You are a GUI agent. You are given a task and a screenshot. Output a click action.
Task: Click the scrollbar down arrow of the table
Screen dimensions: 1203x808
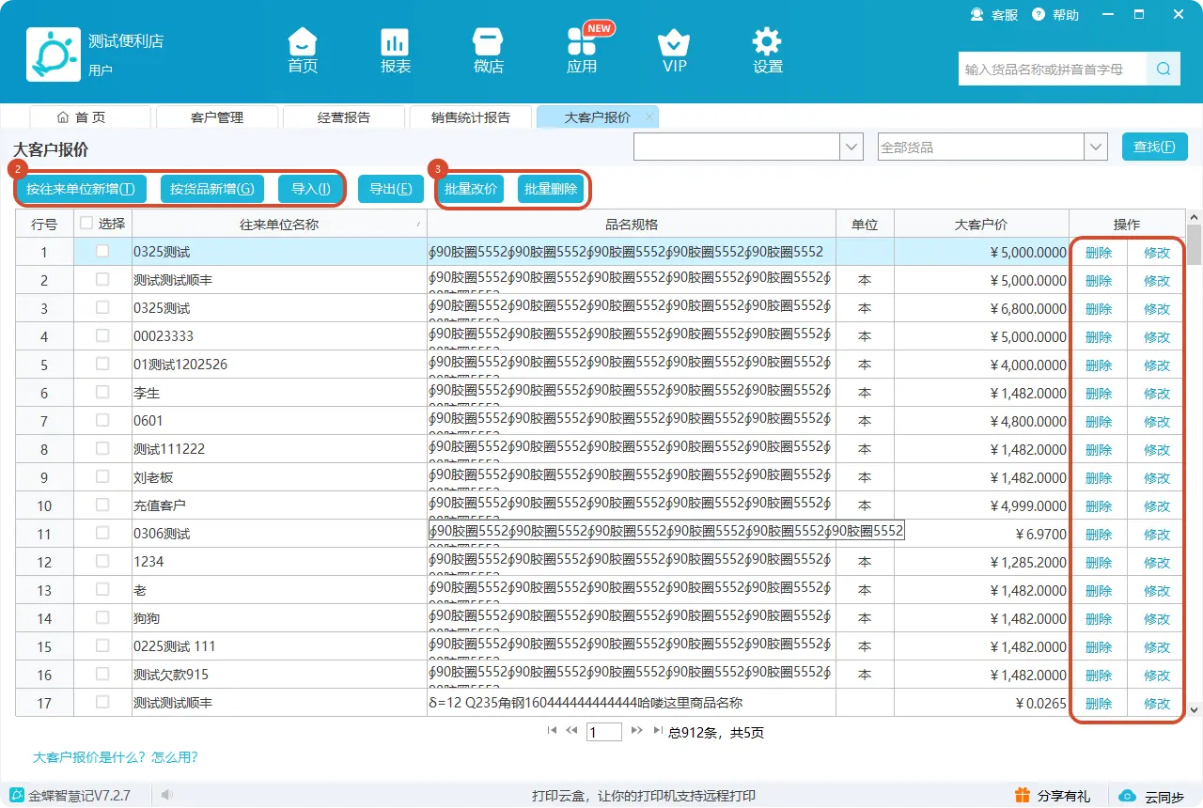[1195, 710]
